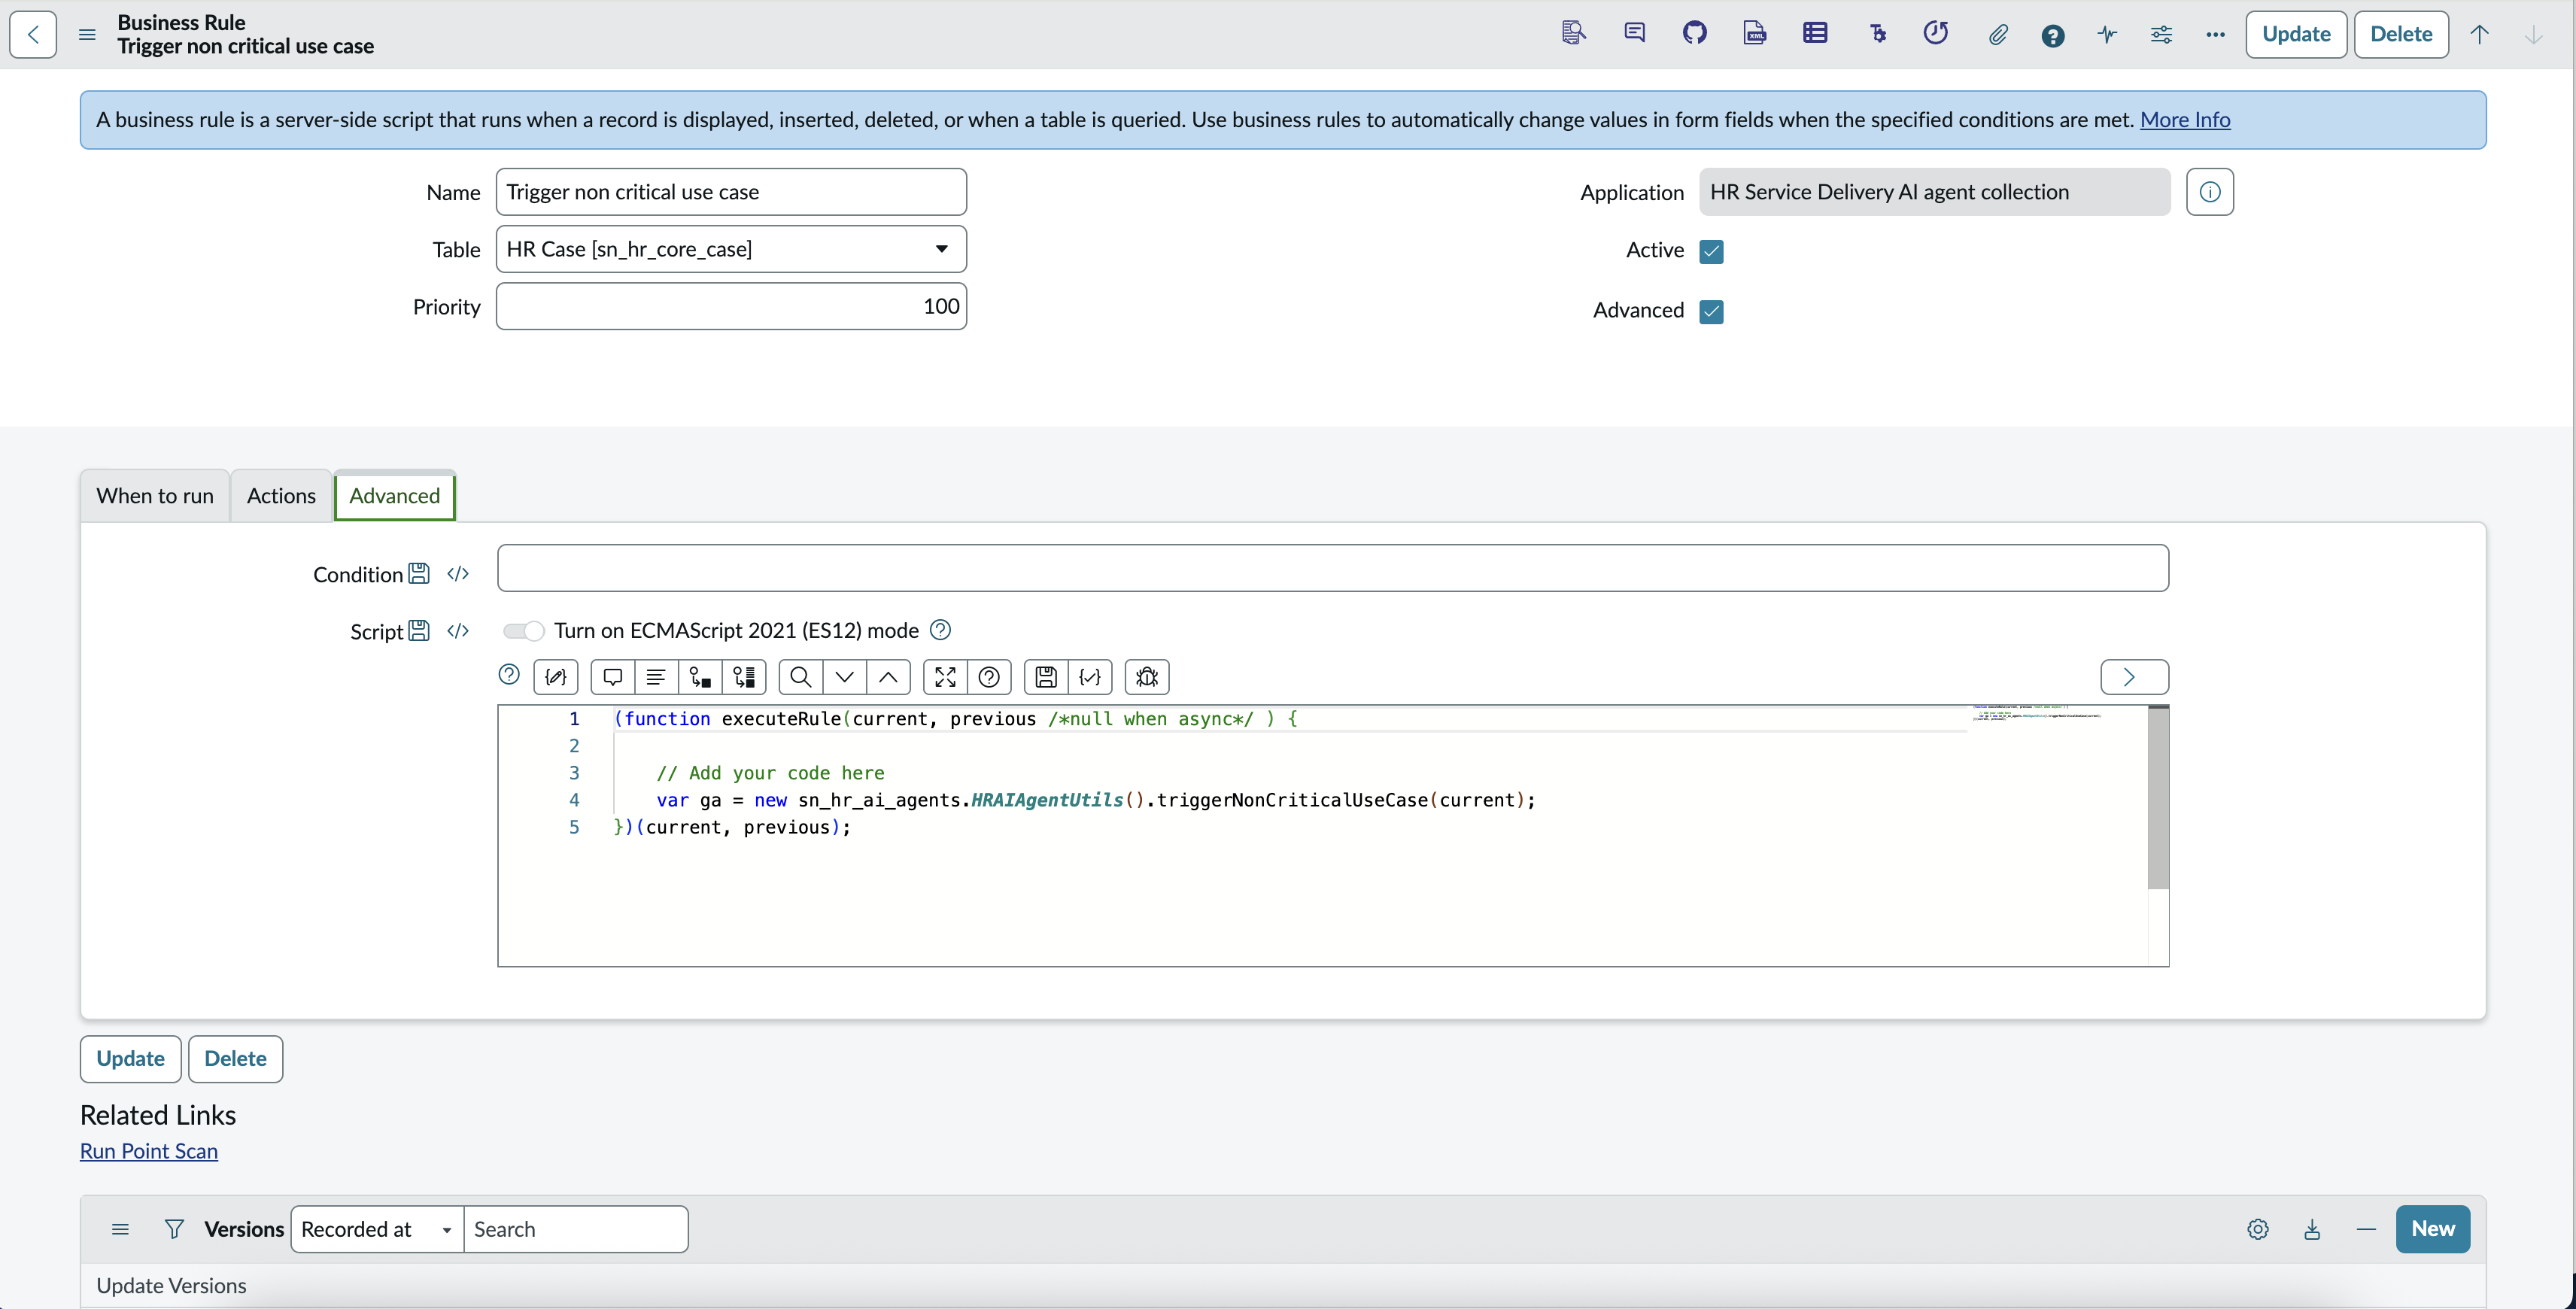Open search in the script editor
Image resolution: width=2576 pixels, height=1309 pixels.
coord(801,677)
